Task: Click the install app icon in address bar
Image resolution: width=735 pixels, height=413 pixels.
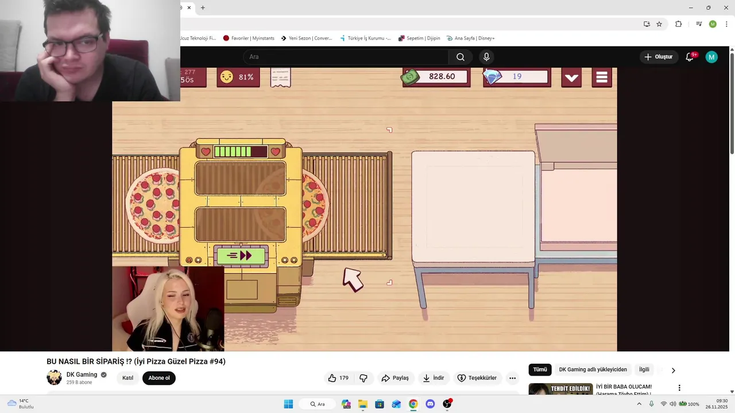Action: click(x=647, y=24)
